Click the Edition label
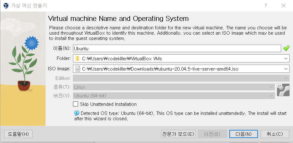The image size is (293, 143). coord(63,78)
